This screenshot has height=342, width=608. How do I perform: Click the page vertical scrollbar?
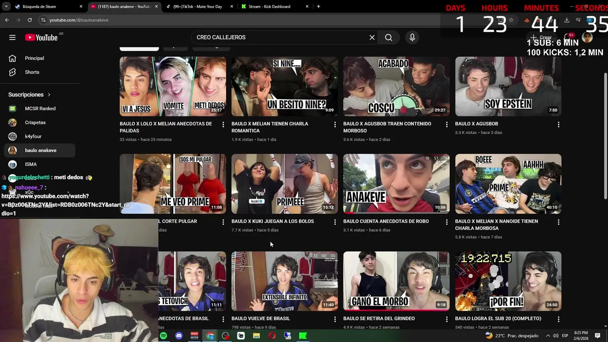[x=605, y=137]
